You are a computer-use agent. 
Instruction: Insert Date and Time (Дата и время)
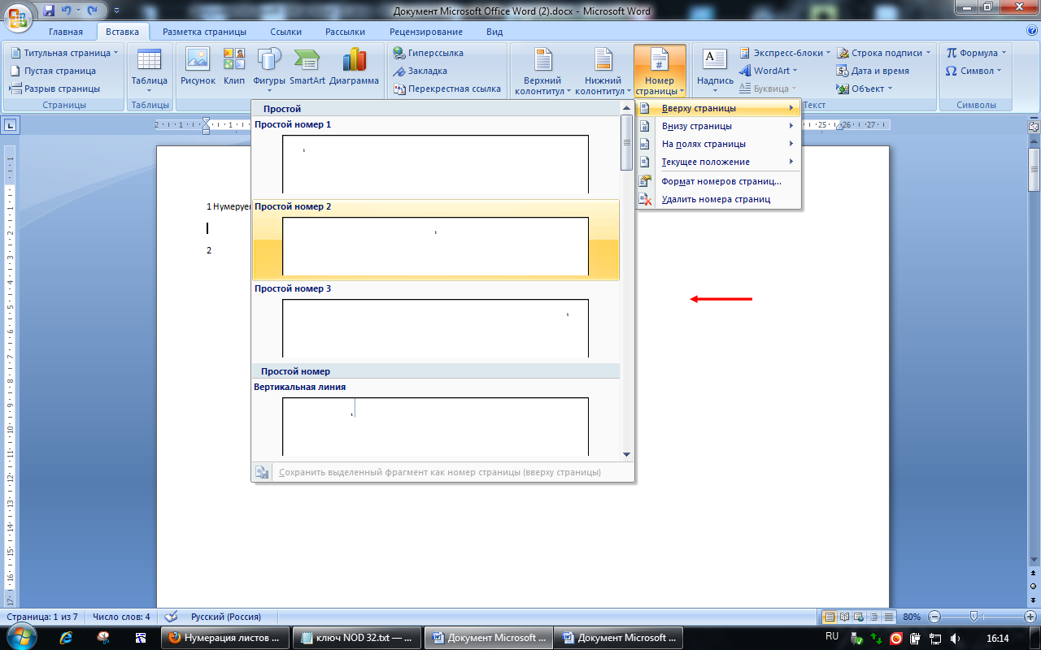pos(873,71)
